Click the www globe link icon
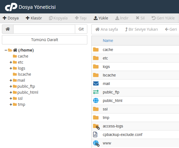Screen dimensions: 179x148 pyautogui.click(x=96, y=143)
